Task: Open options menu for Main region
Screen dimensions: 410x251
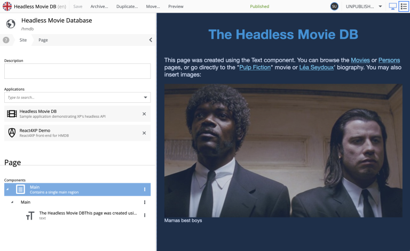Action: (145, 203)
